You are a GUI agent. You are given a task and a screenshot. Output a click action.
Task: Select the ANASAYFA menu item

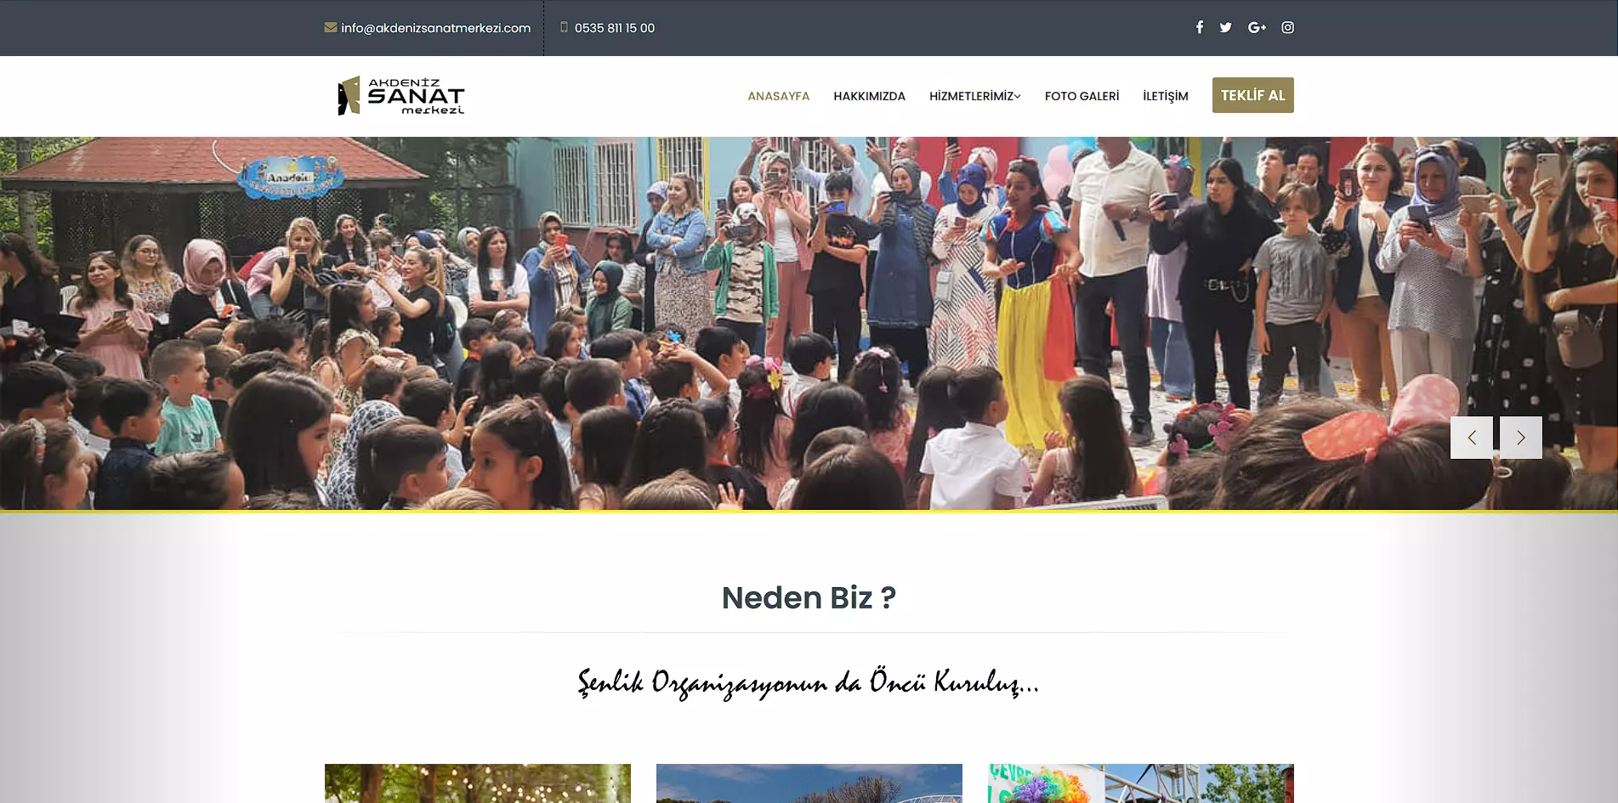pyautogui.click(x=778, y=96)
